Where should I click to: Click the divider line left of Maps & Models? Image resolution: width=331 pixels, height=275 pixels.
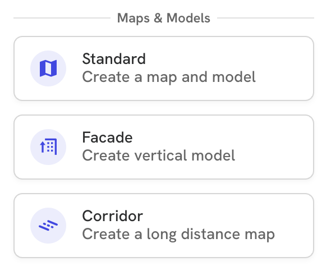pyautogui.click(x=62, y=18)
